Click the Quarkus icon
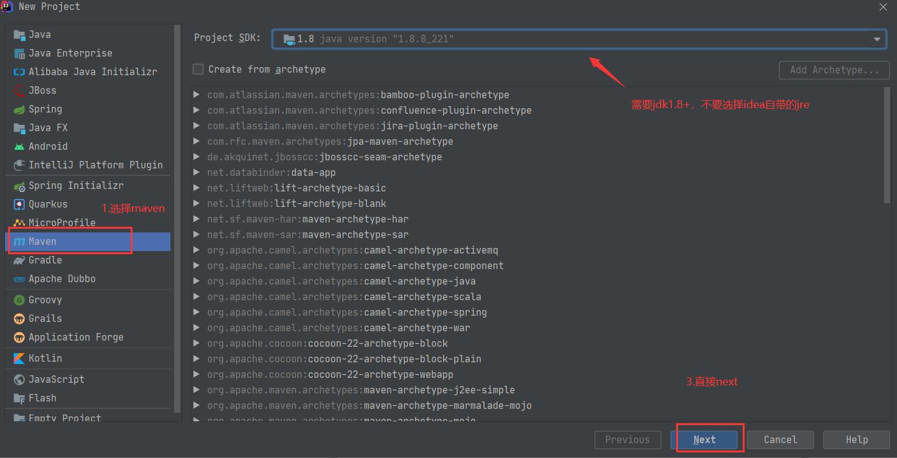Screen dimensions: 897x458 tap(19, 204)
